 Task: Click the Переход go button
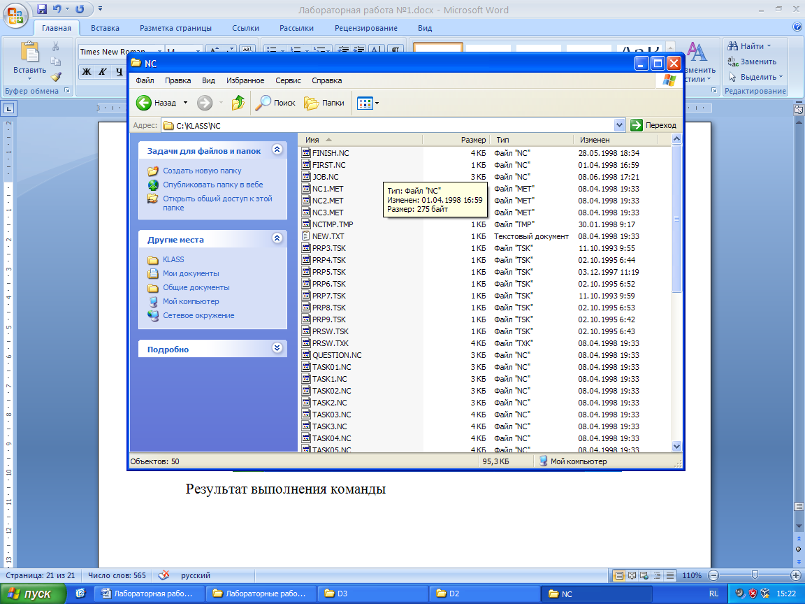653,125
